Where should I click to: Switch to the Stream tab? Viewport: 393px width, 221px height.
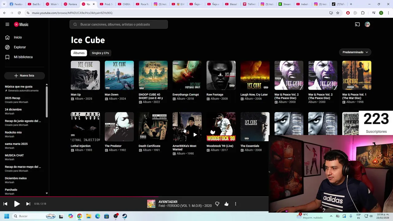285,4
